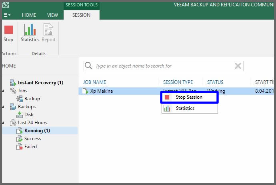Choose Stop Session from context menu
276x185 pixels.
tap(190, 97)
